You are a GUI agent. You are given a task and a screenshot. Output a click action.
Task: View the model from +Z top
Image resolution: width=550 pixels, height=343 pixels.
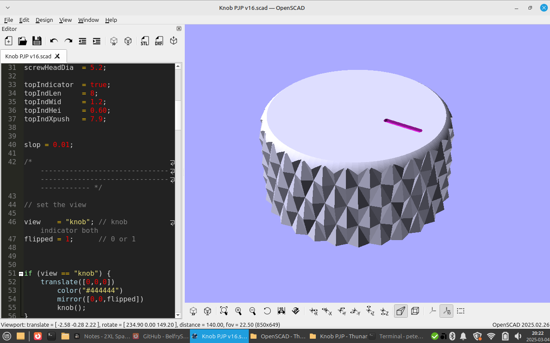coord(370,311)
